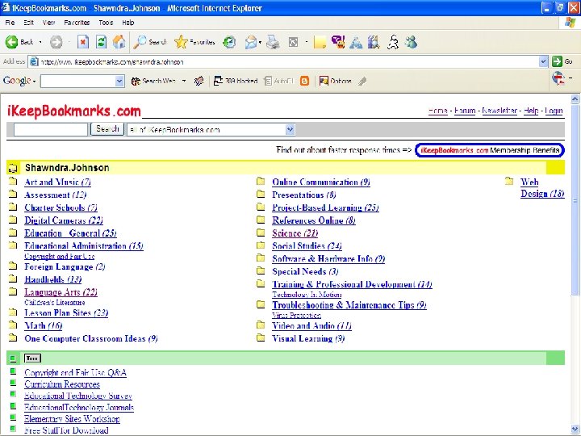Open the Tools menu
The height and width of the screenshot is (436, 581).
pos(106,23)
